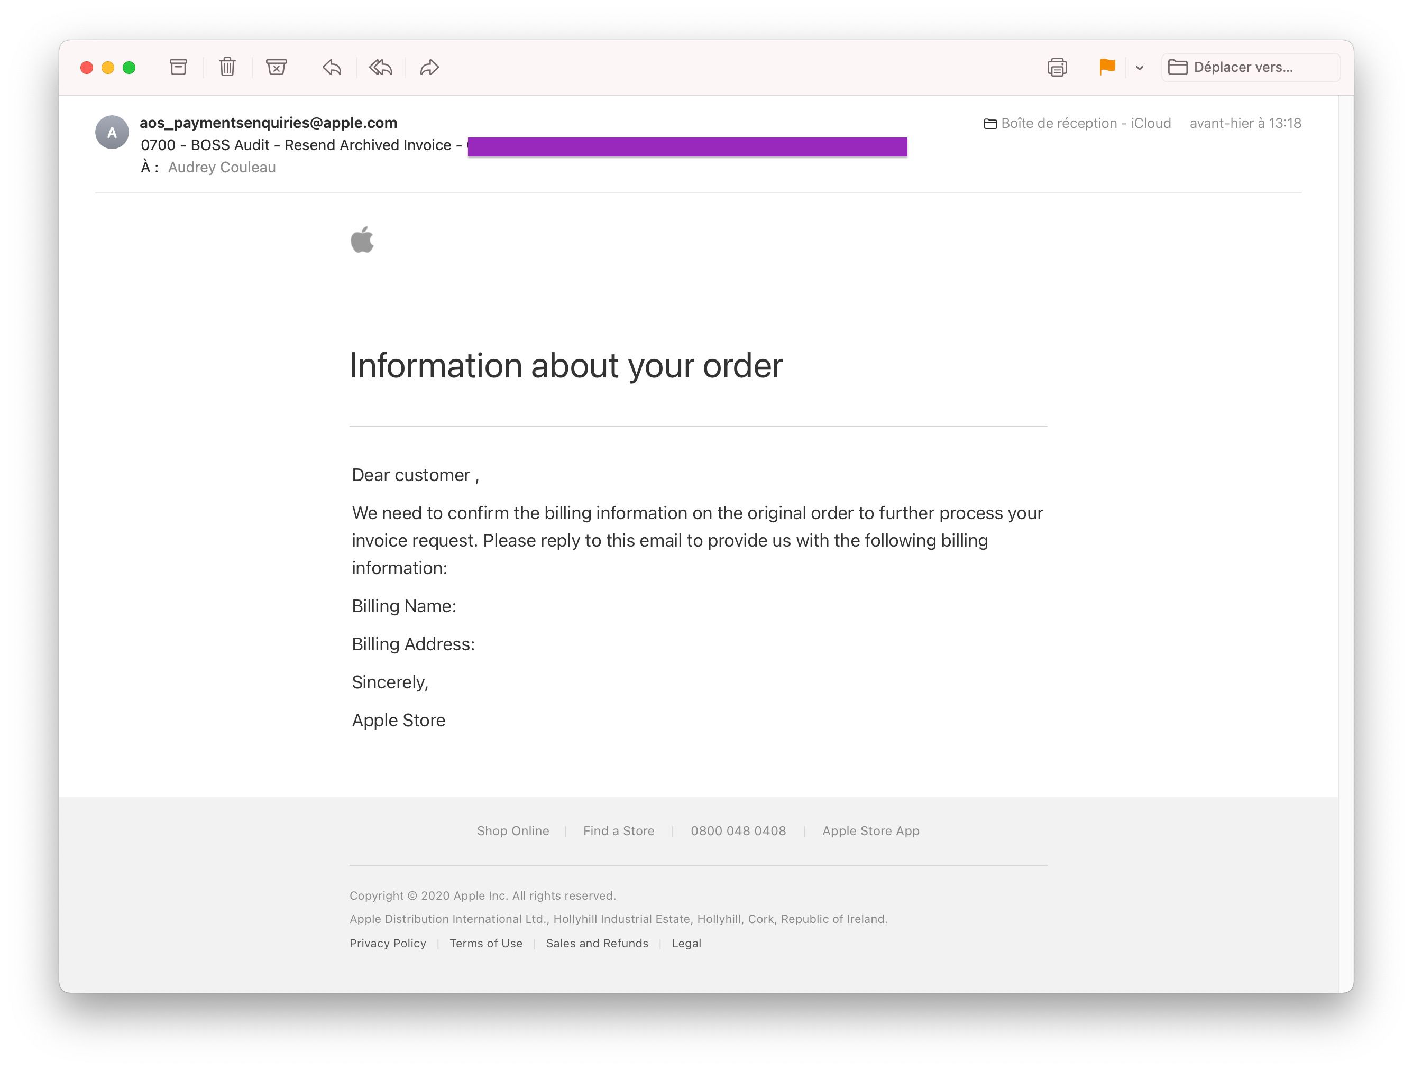
Task: Delete the email via trash icon
Action: 227,67
